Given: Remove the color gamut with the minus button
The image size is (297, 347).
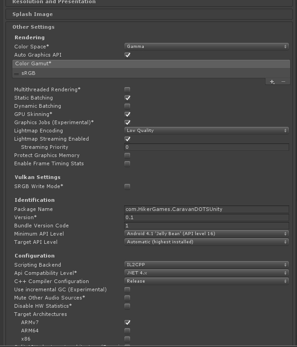Looking at the screenshot, I should coord(283,82).
